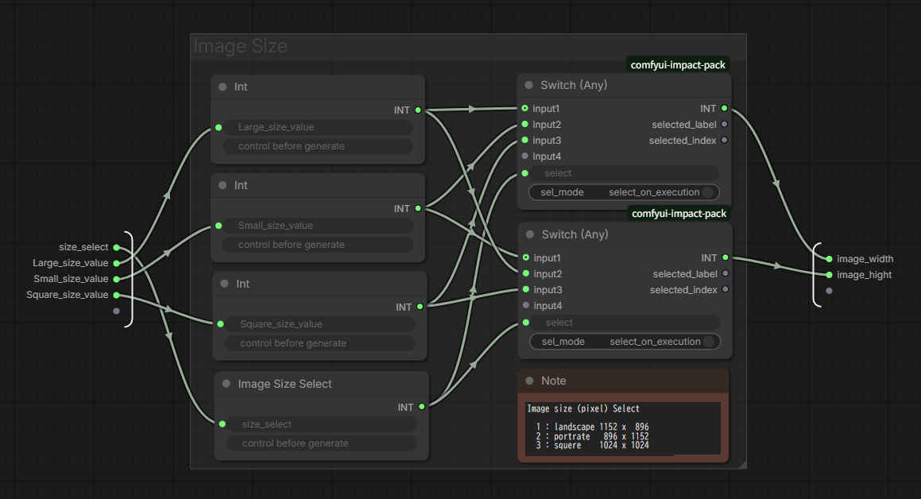Click the image_width output port
921x499 pixels.
(829, 259)
